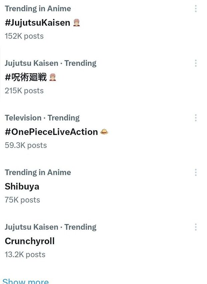Select the Shibuya trending topic
Image resolution: width=207 pixels, height=284 pixels.
(22, 186)
